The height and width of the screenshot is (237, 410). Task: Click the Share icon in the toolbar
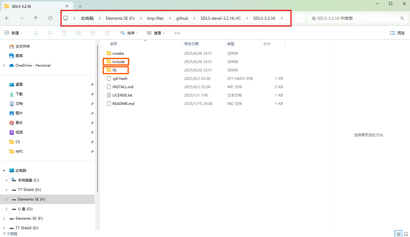pyautogui.click(x=93, y=33)
